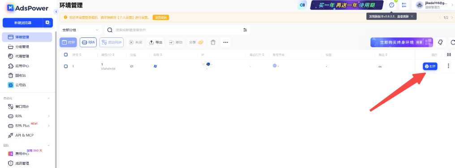Click the refresh icon at the toolbar right
This screenshot has height=168, width=455.
(x=452, y=42)
